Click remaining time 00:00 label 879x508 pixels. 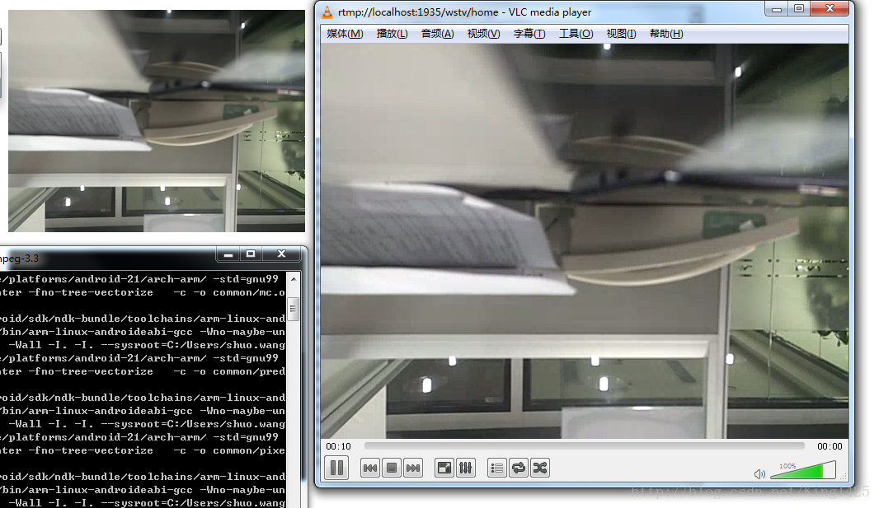830,446
